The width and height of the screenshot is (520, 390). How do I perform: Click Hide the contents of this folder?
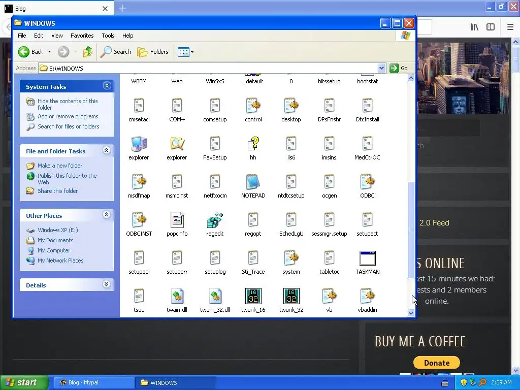pyautogui.click(x=68, y=104)
